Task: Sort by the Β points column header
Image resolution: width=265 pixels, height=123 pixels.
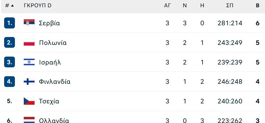Action: tap(258, 6)
